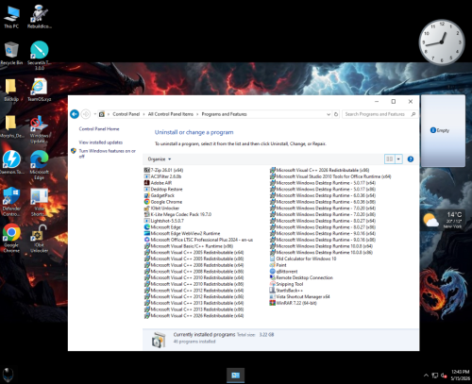472x384 pixels.
Task: Select K-Lite Mega Codec Pack 19.7.0
Action: pyautogui.click(x=177, y=214)
